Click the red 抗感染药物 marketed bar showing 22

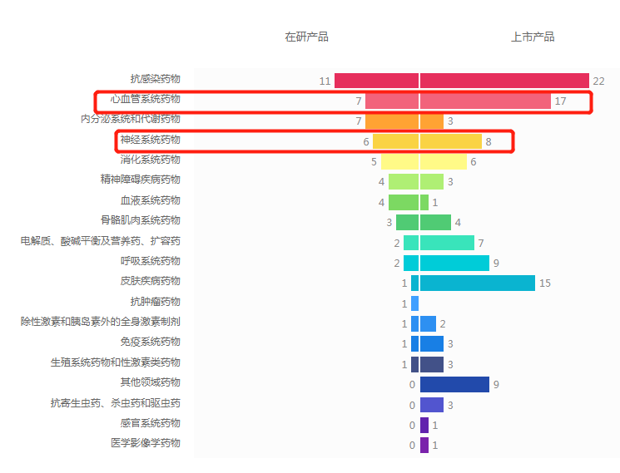(x=504, y=81)
